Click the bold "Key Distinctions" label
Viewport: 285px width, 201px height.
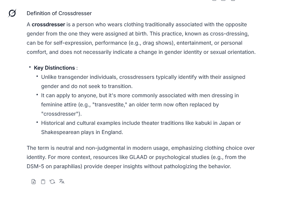click(x=54, y=68)
